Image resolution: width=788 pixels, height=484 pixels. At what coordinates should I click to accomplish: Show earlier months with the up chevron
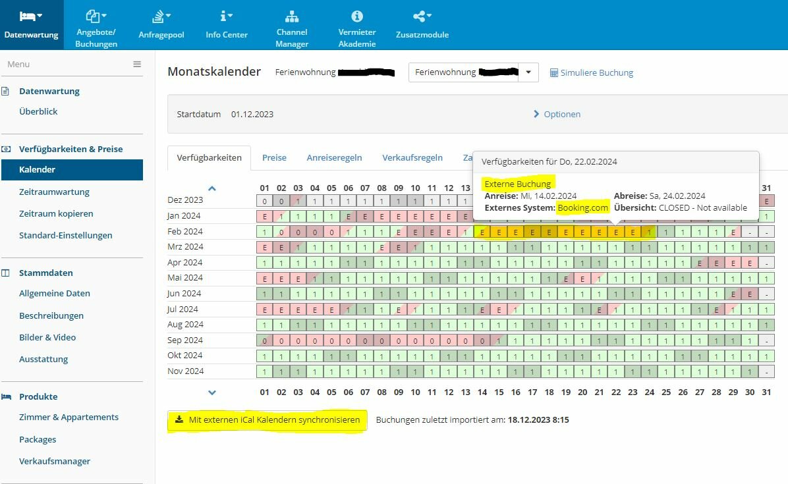[x=212, y=189]
